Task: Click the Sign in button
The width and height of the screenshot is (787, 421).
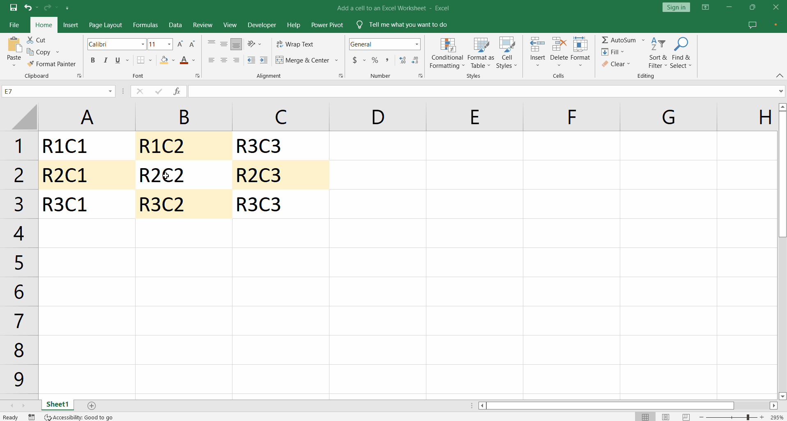Action: click(676, 7)
